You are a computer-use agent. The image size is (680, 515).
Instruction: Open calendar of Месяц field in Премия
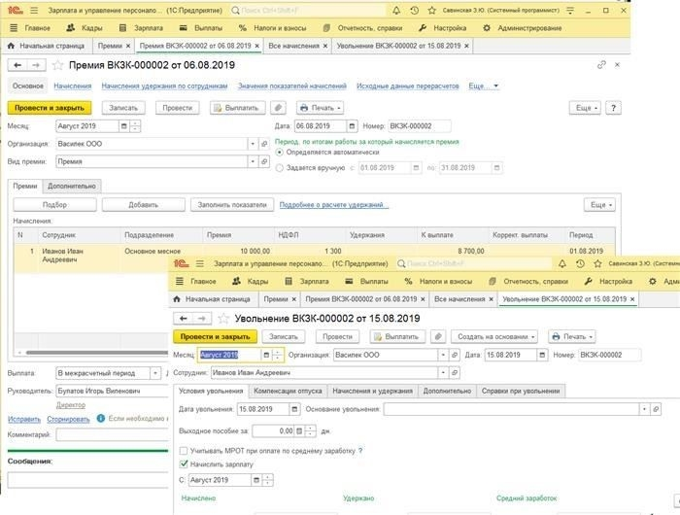pyautogui.click(x=124, y=126)
